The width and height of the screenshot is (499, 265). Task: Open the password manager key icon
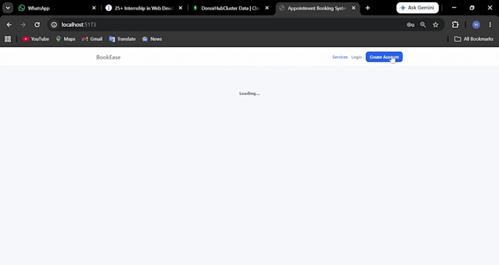[410, 24]
